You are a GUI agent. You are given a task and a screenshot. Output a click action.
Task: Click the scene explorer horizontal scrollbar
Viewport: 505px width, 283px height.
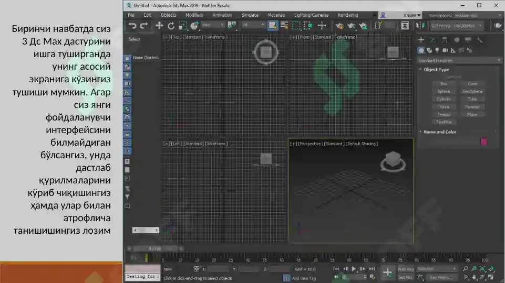point(146,230)
